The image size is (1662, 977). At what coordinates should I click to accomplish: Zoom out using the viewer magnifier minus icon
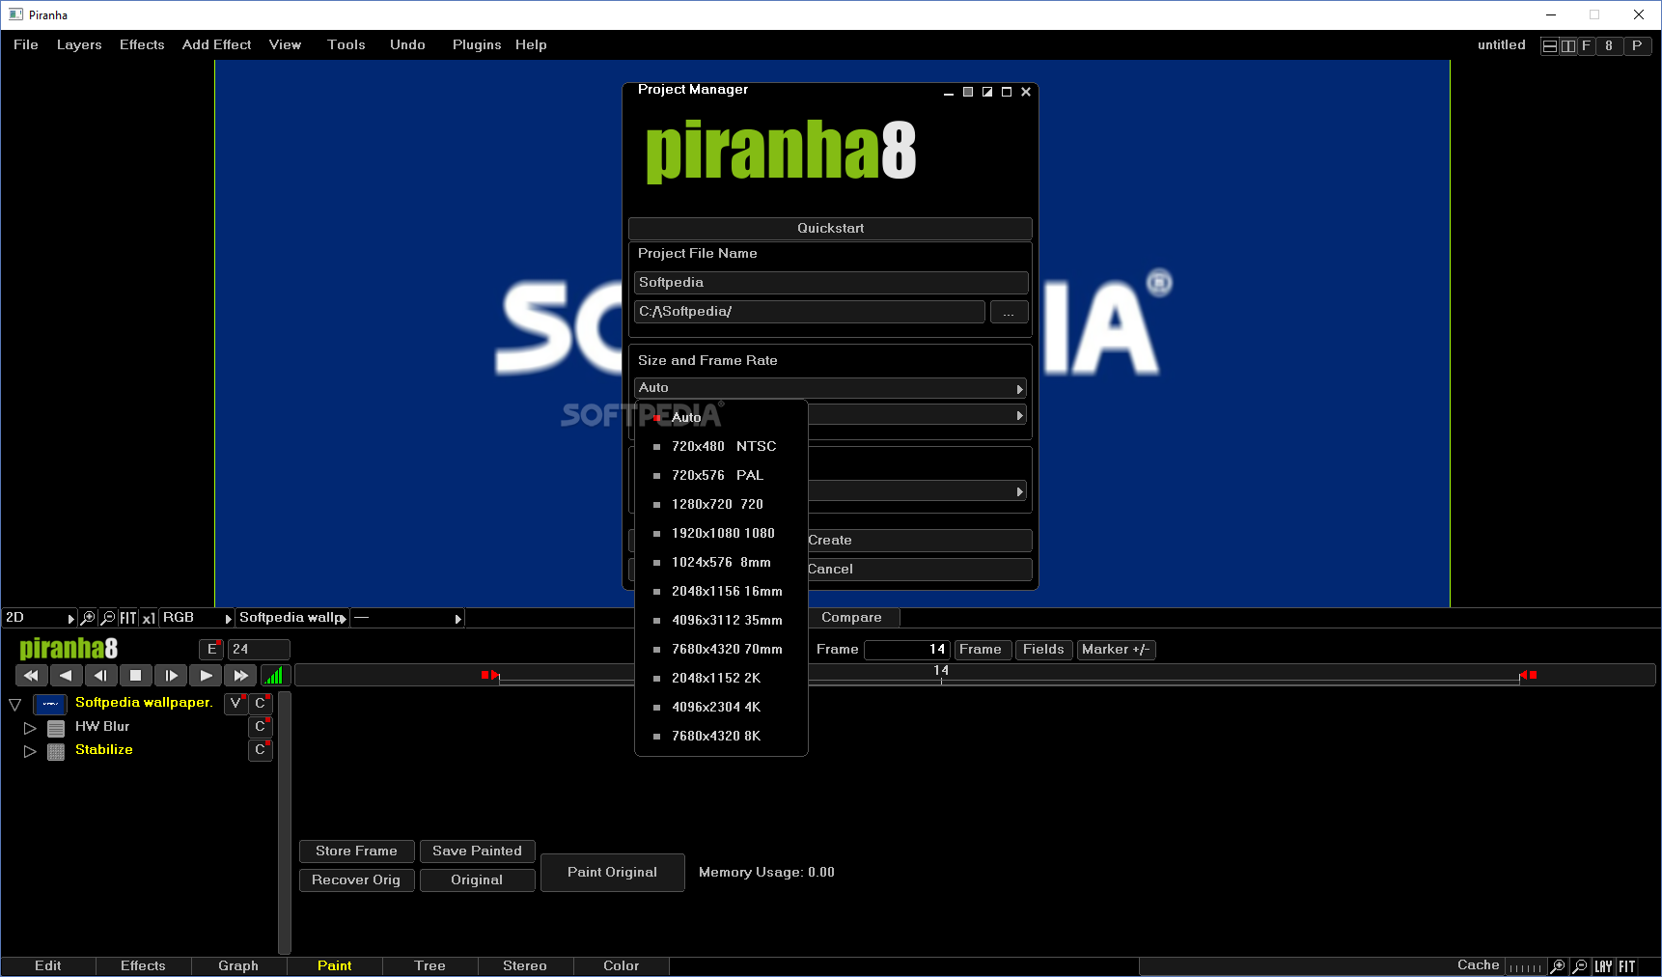click(108, 618)
